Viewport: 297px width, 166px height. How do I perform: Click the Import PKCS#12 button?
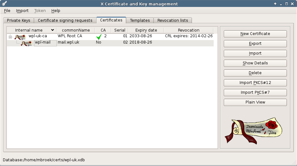[x=255, y=83]
